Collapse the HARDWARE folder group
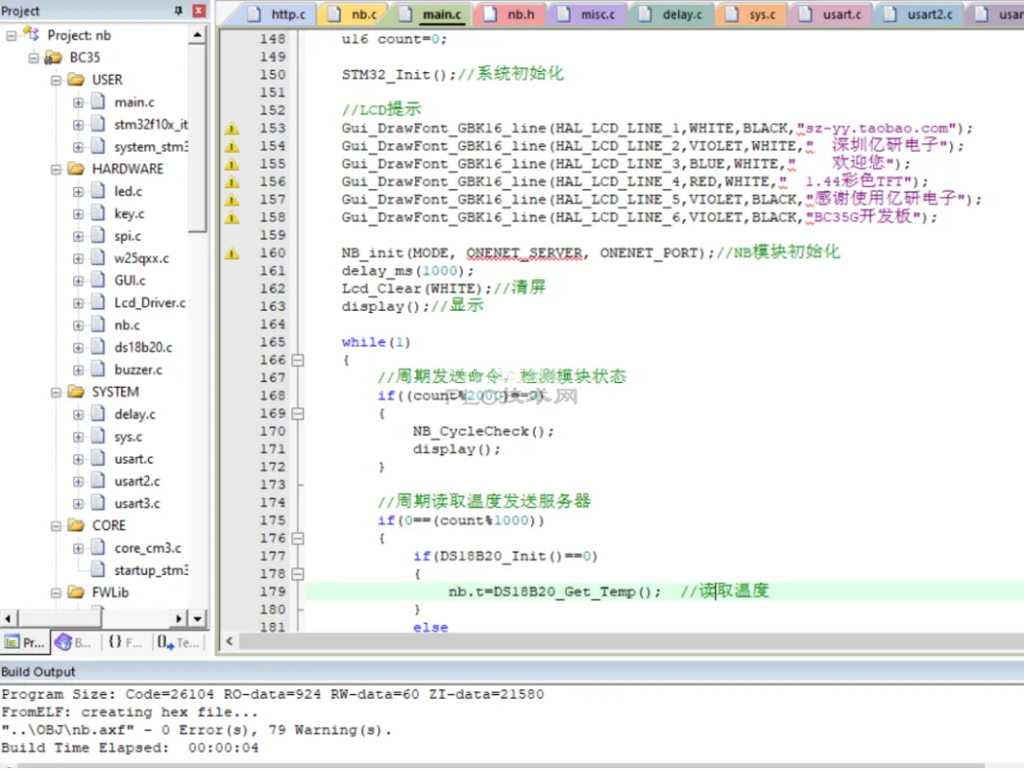Viewport: 1024px width, 769px height. (x=56, y=169)
